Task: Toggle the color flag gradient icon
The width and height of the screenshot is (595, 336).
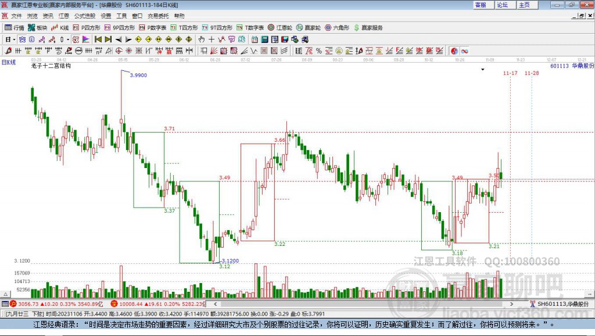Action: [x=86, y=39]
